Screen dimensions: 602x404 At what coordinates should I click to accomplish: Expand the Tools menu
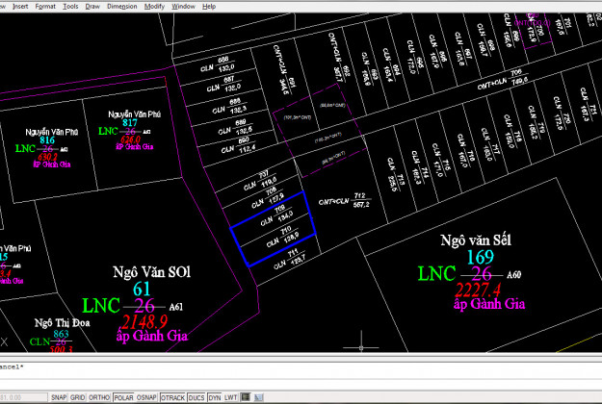71,6
